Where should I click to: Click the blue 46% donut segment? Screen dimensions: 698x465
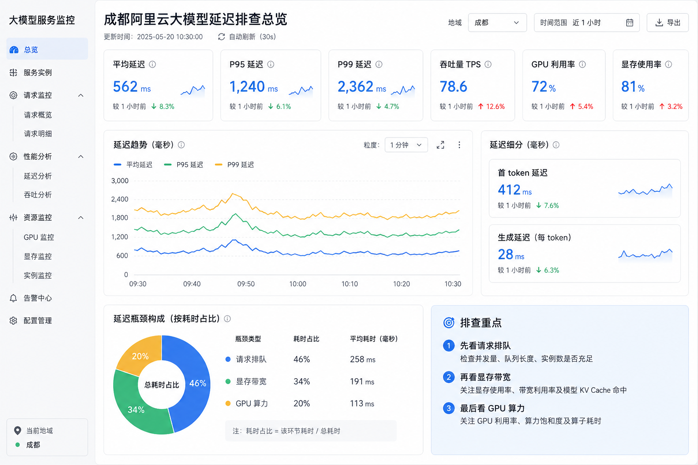pyautogui.click(x=197, y=383)
